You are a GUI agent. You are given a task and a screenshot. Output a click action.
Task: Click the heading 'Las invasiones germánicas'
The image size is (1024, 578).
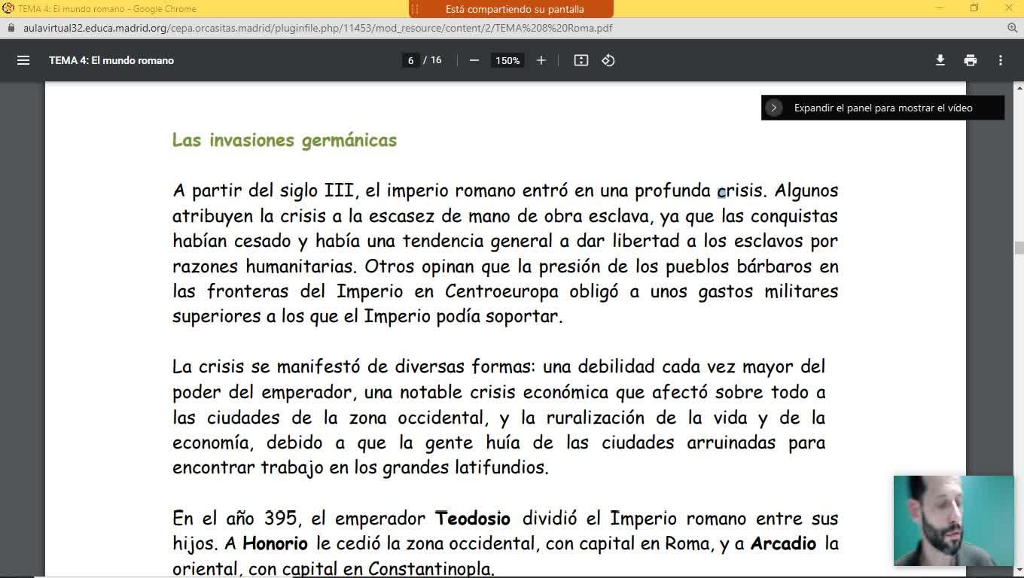pyautogui.click(x=285, y=140)
